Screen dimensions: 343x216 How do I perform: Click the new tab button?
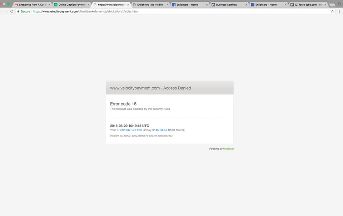click(x=332, y=5)
